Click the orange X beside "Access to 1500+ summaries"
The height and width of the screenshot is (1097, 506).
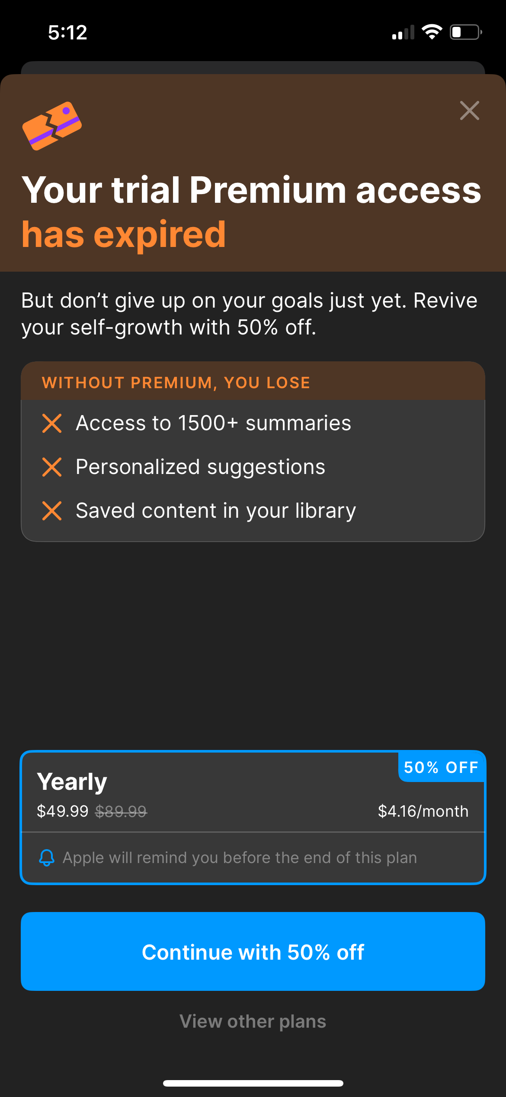pos(51,423)
